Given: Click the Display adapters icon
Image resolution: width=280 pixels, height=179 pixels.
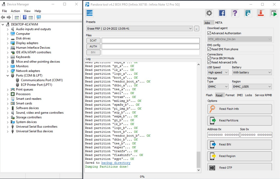Looking at the screenshot, I should [x=12, y=43].
